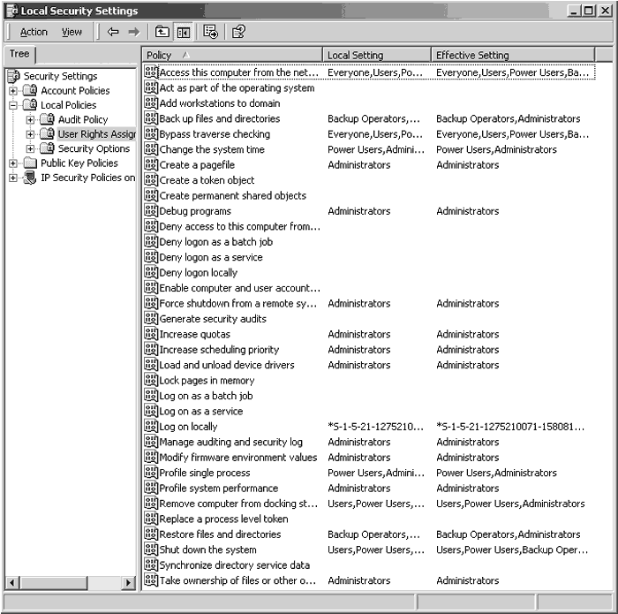This screenshot has width=618, height=614.
Task: Select the User Rights Assignment tree item
Action: tap(96, 134)
